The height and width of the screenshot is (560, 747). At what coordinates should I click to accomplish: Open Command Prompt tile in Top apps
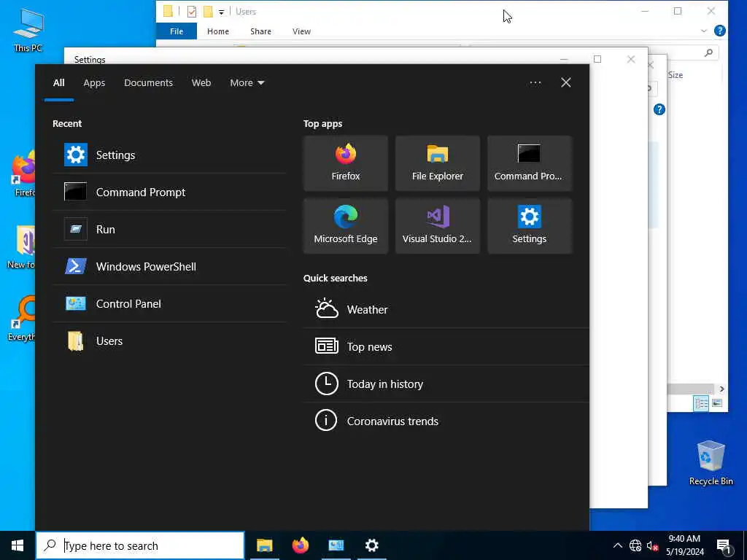tap(530, 163)
